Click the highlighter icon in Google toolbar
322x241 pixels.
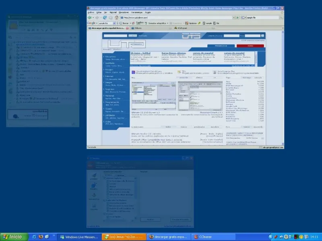[199, 23]
